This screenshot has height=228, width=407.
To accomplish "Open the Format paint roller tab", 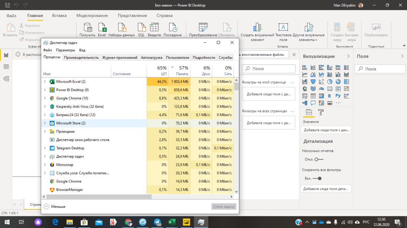I will click(321, 112).
